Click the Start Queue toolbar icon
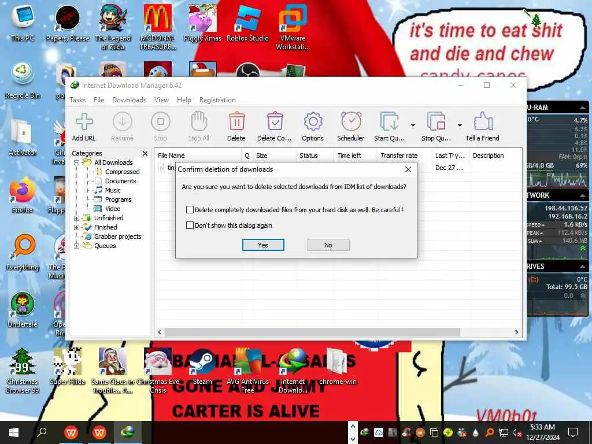Screen dimensions: 592x444 [389, 121]
